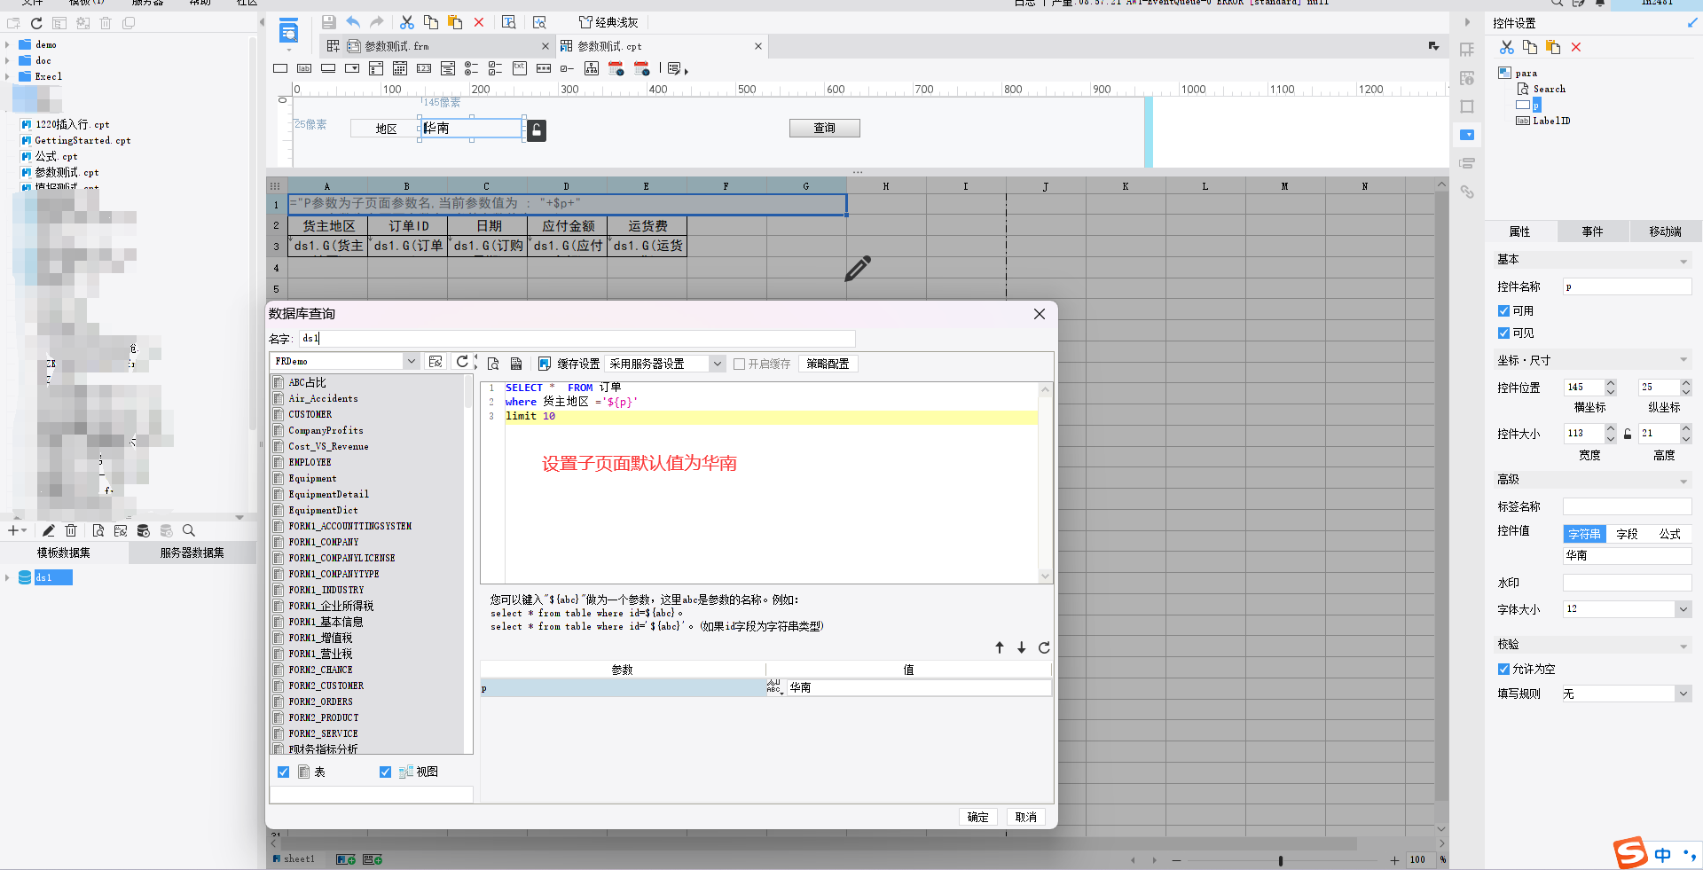Toggle the 允许为空 checkbox
Image resolution: width=1703 pixels, height=870 pixels.
click(1503, 670)
